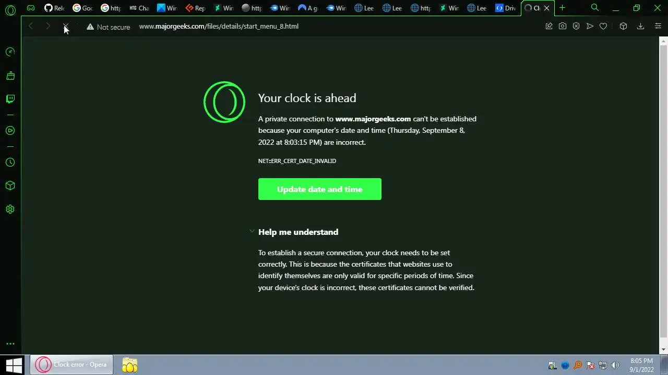This screenshot has width=668, height=375.
Task: Switch to the Rep tab
Action: tap(195, 8)
